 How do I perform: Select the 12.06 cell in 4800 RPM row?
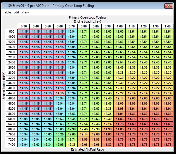[x=120, y=103]
